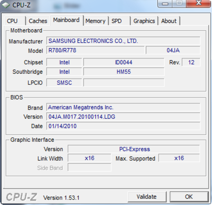Click the Southbridge label
212x205 pixels.
tap(28, 72)
